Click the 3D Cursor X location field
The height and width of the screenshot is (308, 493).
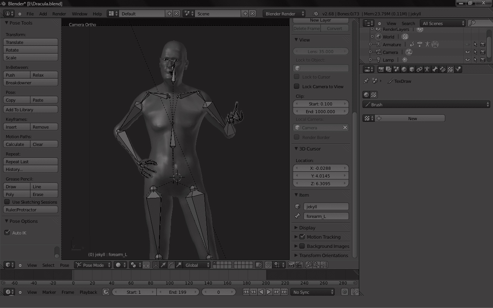point(320,168)
